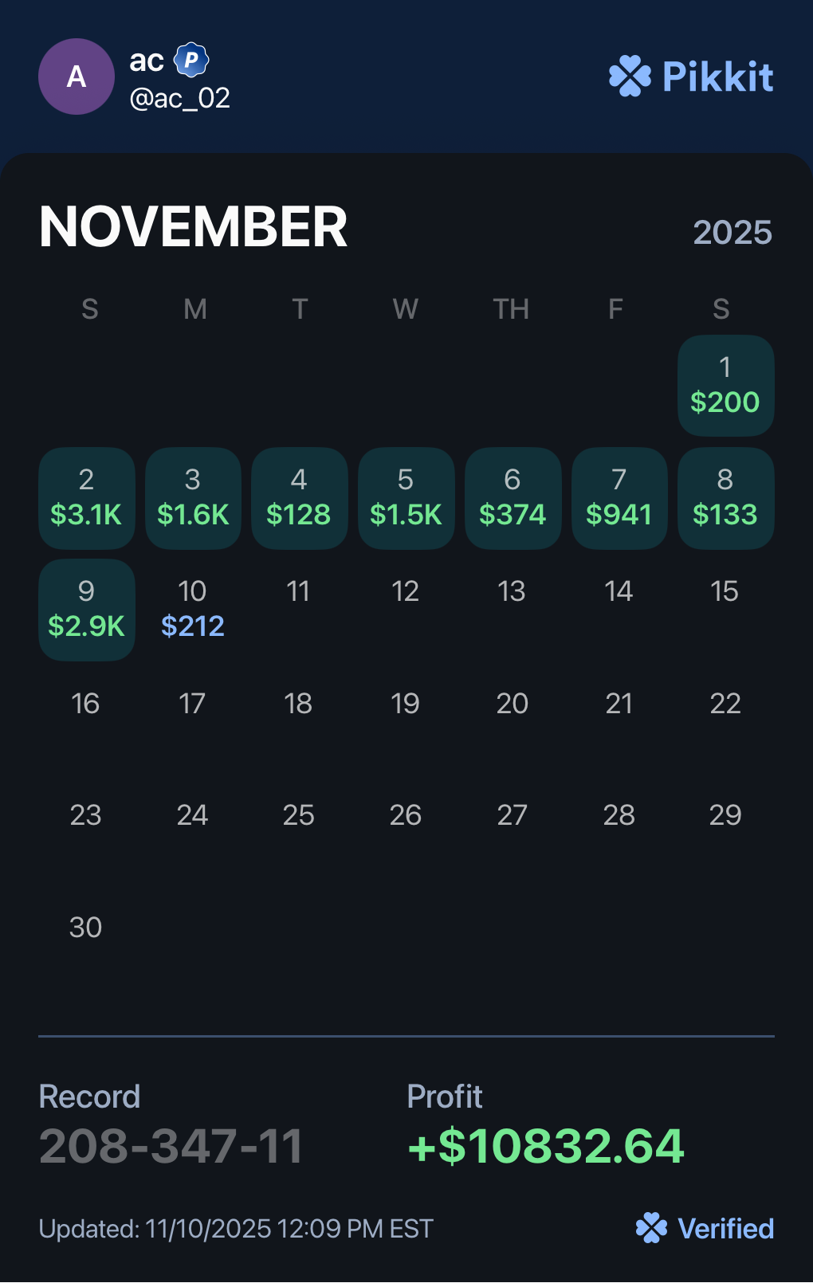Screen dimensions: 813x1283
Task: Click the Verified clover icon
Action: tap(651, 1228)
